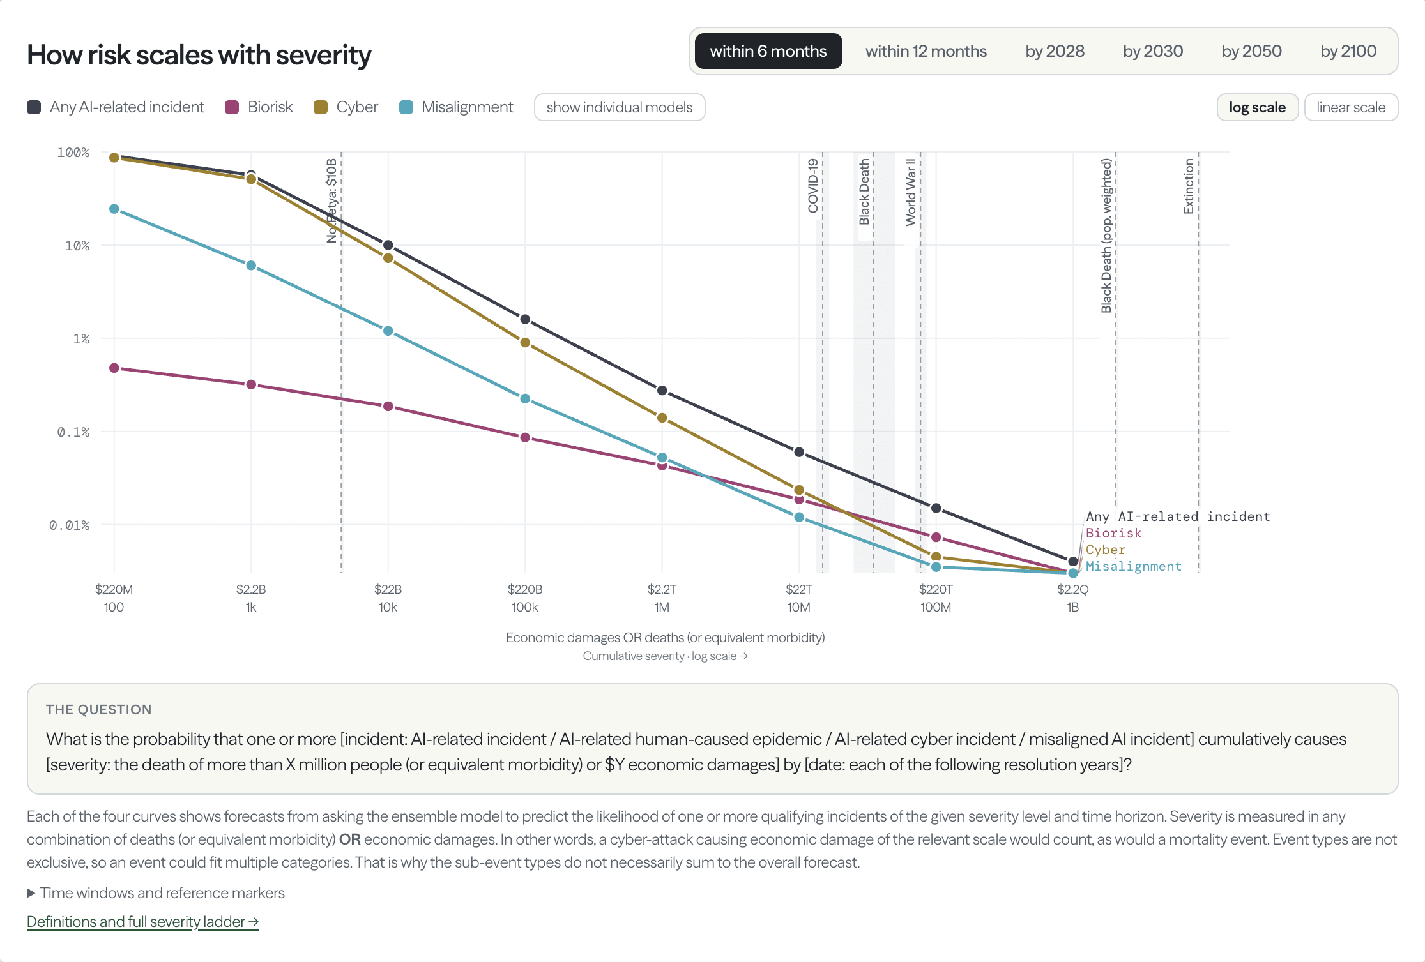Toggle 'show individual models' button
Image resolution: width=1425 pixels, height=962 pixels.
[x=620, y=107]
